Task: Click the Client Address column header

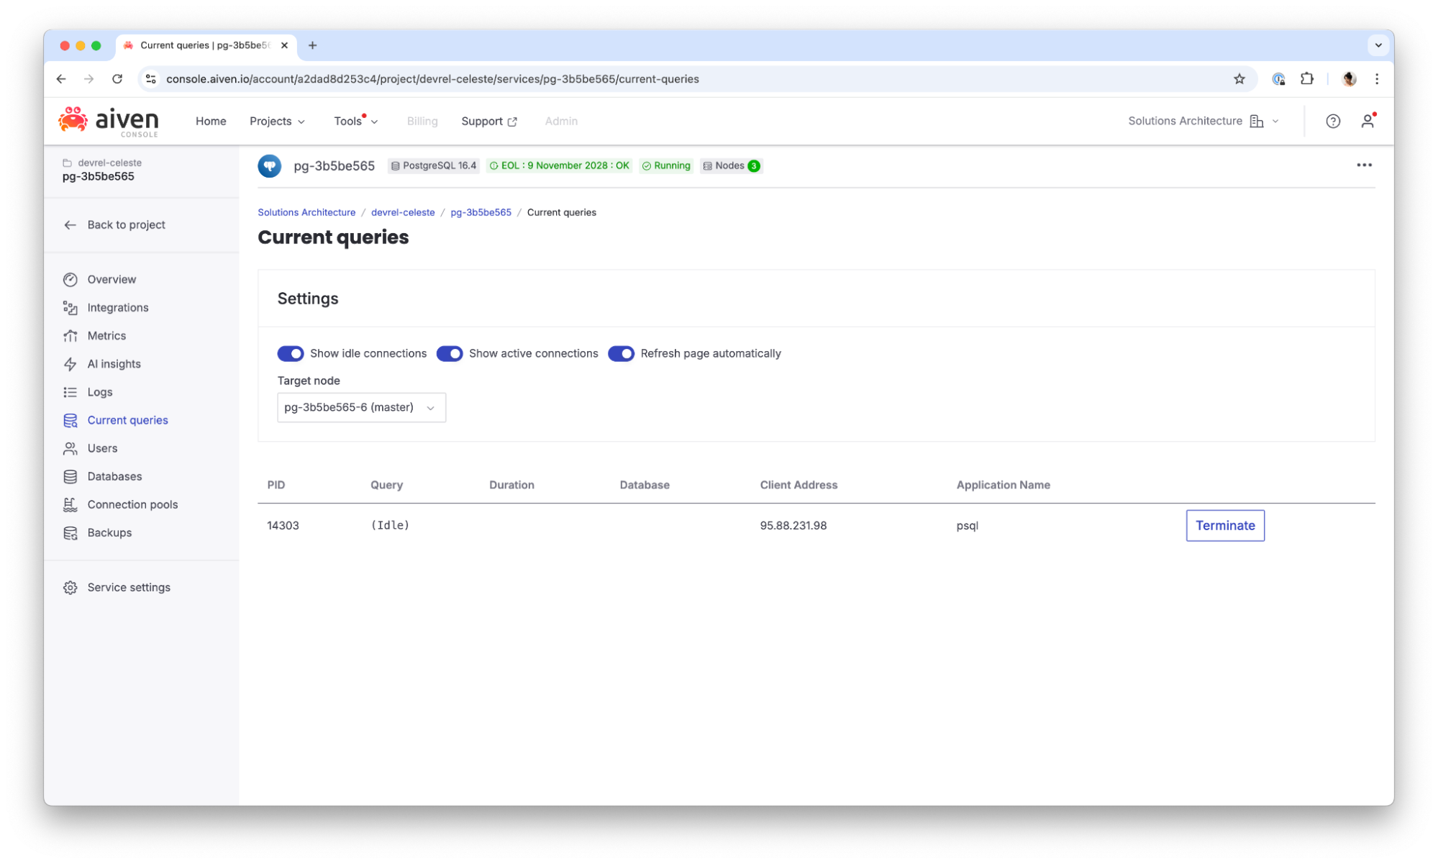Action: (x=798, y=486)
